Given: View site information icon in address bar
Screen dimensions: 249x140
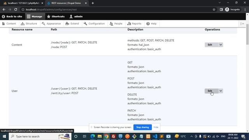Looking at the screenshot, I should tap(23, 9).
